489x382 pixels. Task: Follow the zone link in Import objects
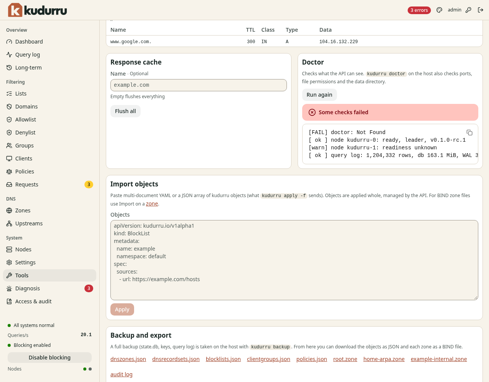pos(152,204)
